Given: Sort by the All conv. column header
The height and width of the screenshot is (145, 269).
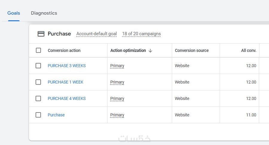Looking at the screenshot, I should 248,50.
